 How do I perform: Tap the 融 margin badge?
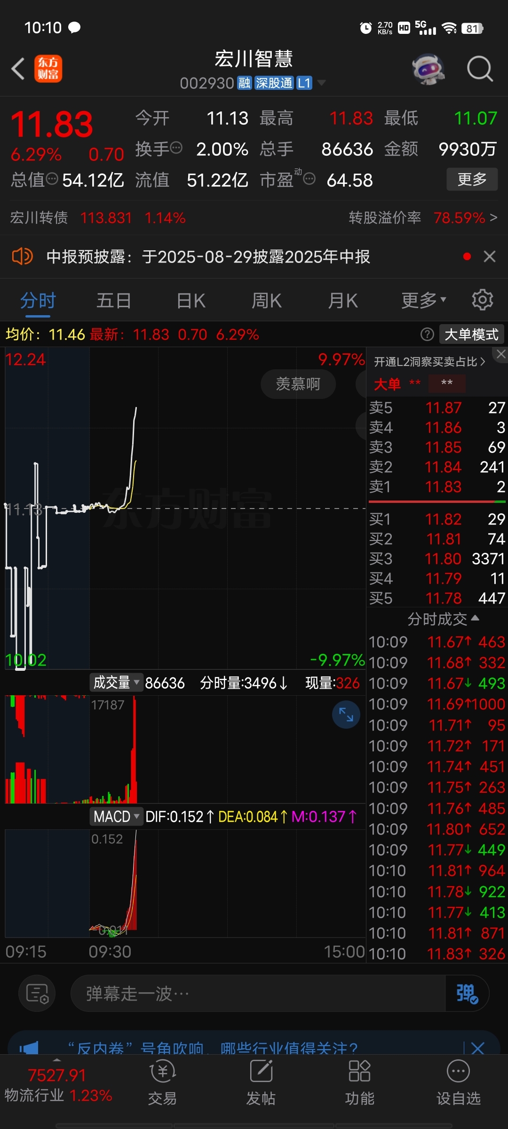(x=244, y=83)
